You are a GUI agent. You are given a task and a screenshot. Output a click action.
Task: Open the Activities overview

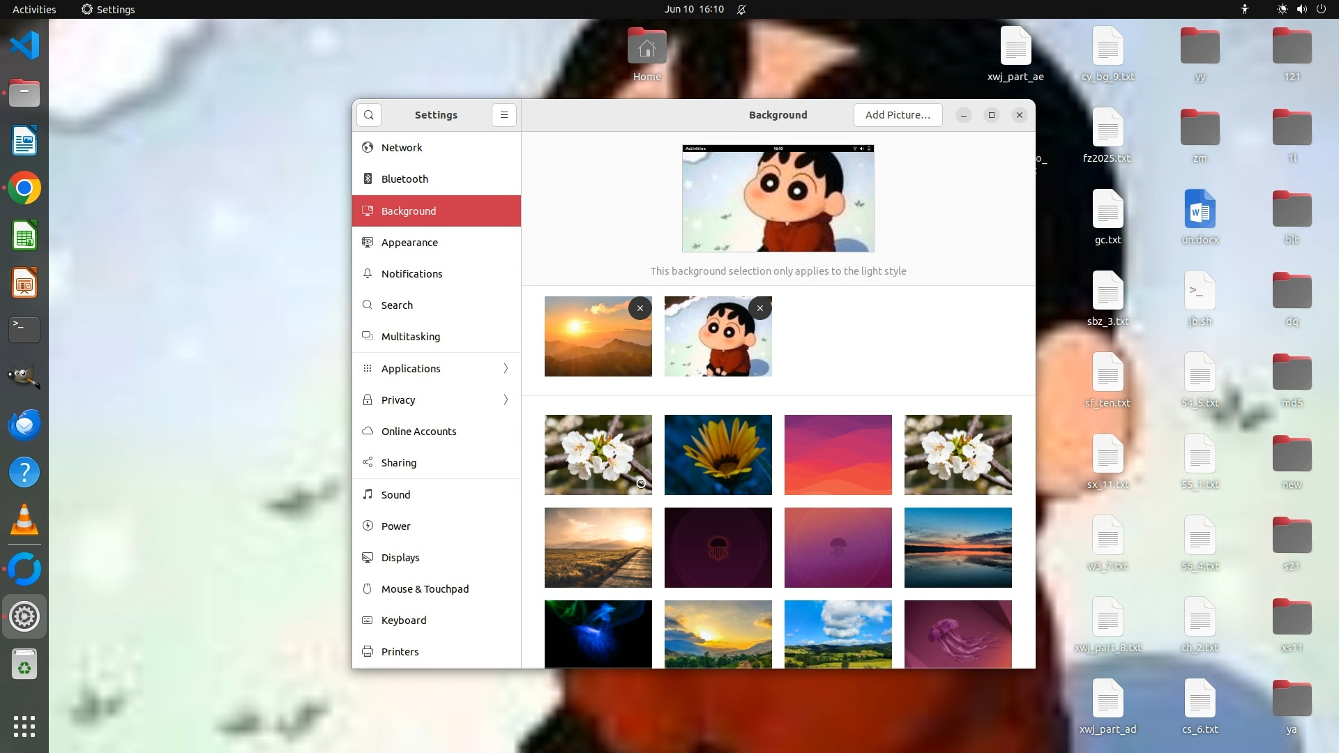(x=34, y=9)
